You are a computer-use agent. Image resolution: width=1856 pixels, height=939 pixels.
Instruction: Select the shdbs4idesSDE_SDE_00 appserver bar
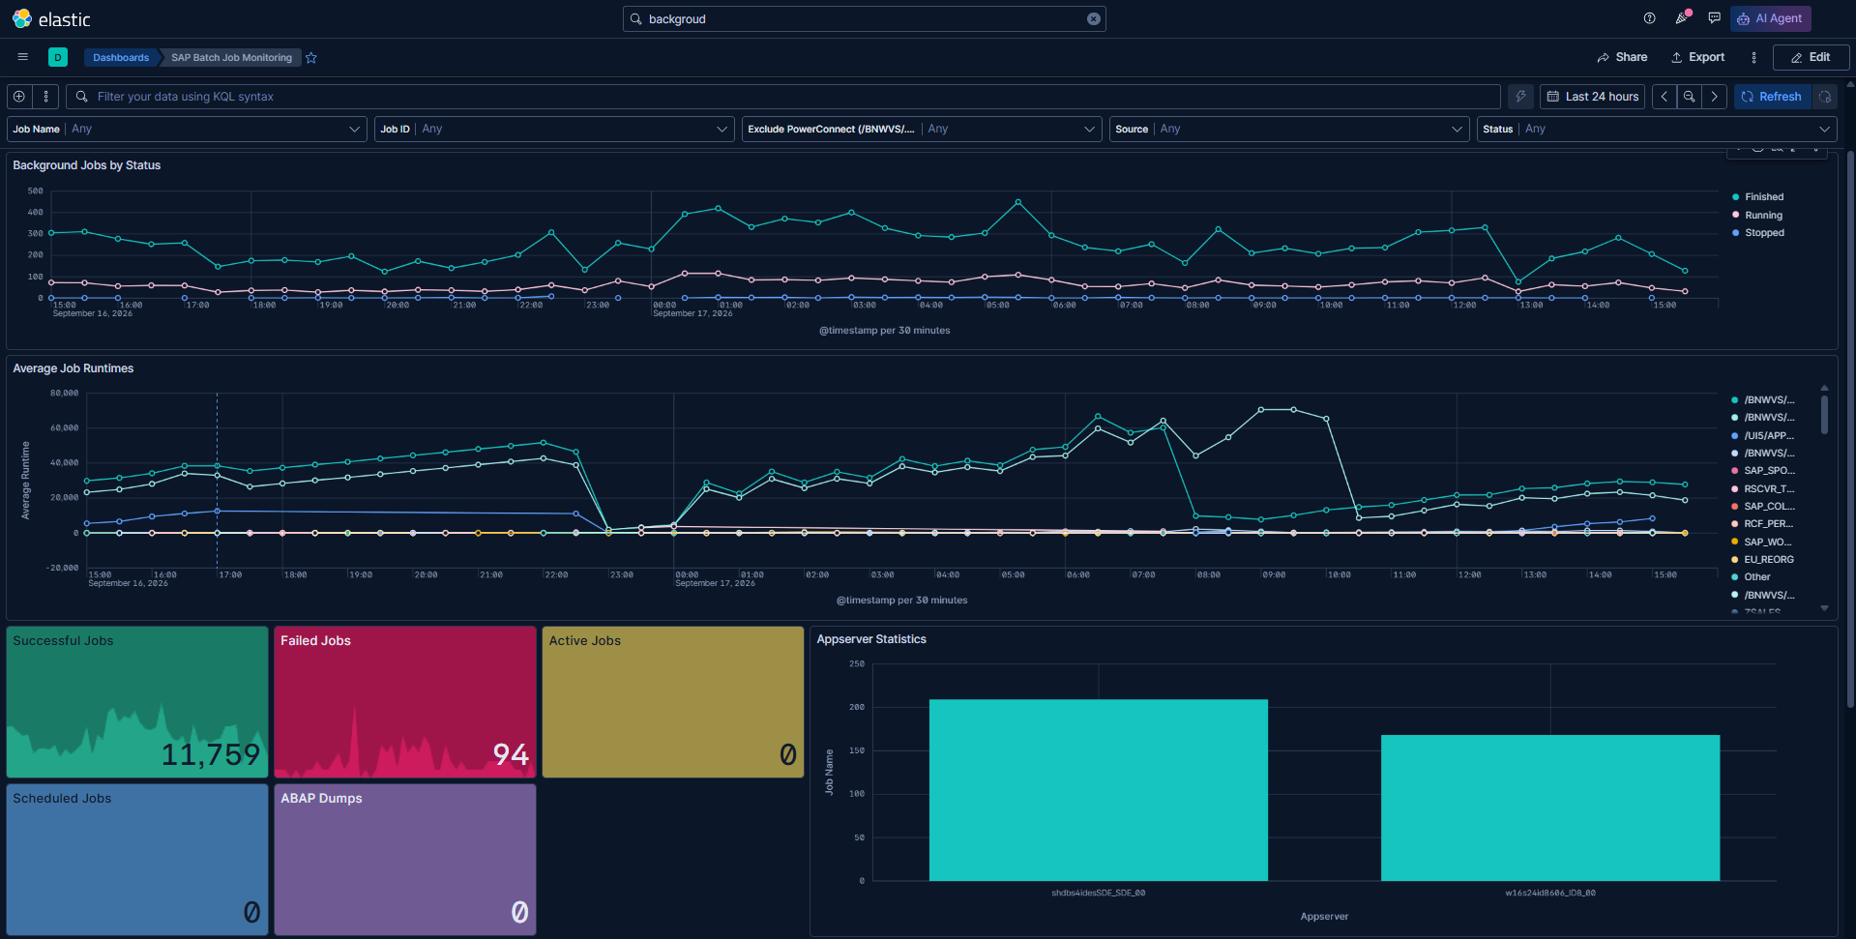1099,790
